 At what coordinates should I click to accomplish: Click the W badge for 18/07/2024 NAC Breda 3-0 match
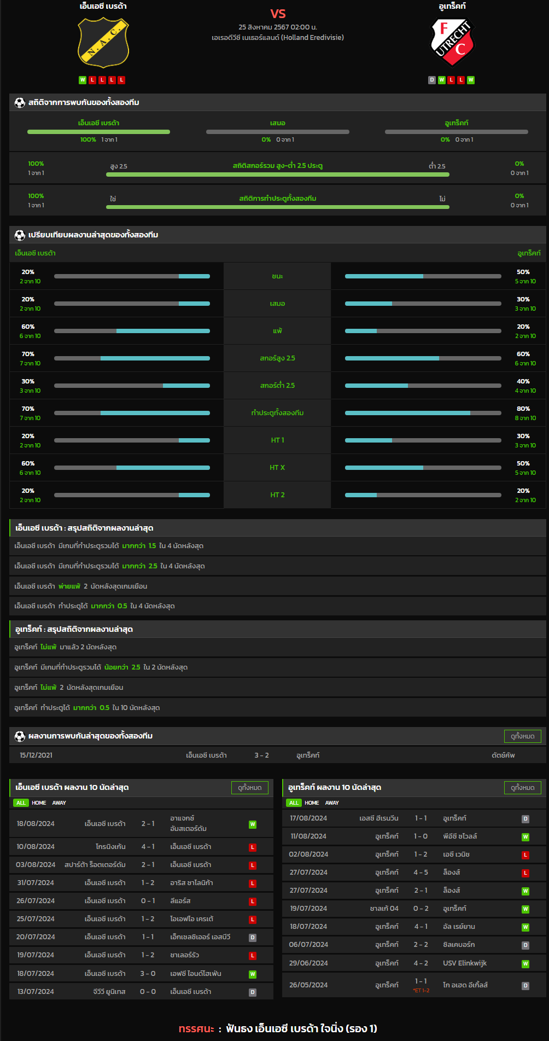point(253,974)
